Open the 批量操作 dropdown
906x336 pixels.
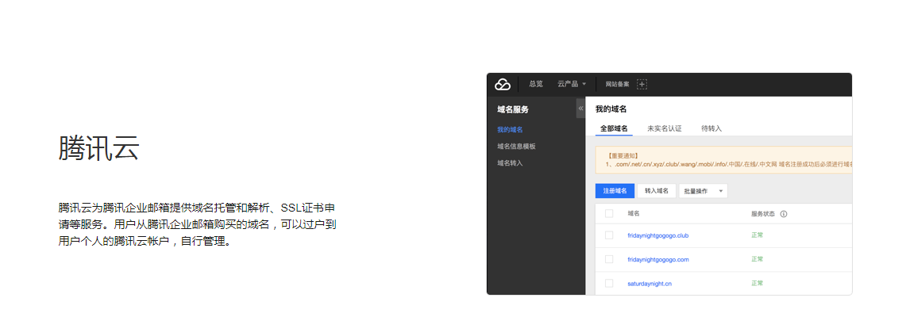coord(704,191)
